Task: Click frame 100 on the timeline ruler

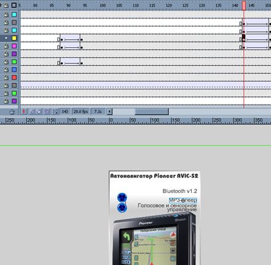Action: click(x=103, y=6)
